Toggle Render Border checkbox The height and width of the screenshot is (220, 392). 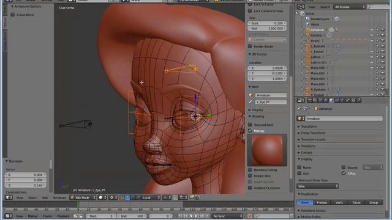(x=250, y=46)
